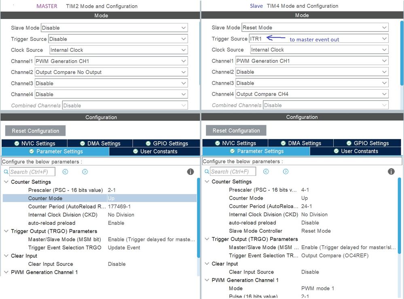Image resolution: width=404 pixels, height=299 pixels.
Task: Click TIM4 auto-reload preload Disable value
Action: point(310,223)
